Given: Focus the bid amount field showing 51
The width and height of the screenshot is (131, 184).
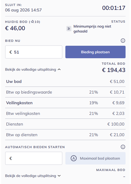Looking at the screenshot, I should (34, 52).
